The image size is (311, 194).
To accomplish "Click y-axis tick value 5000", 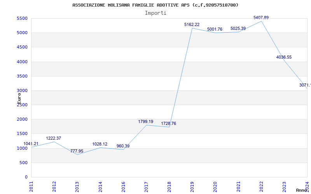I will [x=22, y=33].
